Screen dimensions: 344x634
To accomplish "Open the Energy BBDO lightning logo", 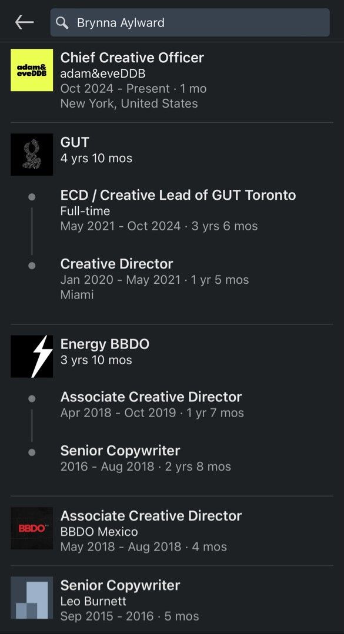I will pos(32,356).
